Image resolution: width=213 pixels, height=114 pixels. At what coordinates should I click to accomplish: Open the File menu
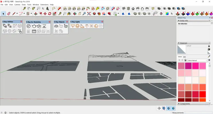tap(2, 5)
